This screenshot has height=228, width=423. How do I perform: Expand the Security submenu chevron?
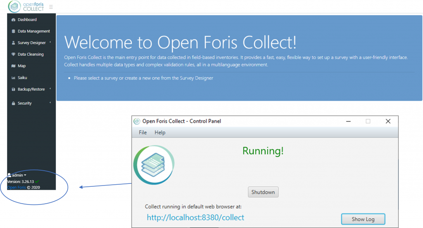(50, 103)
